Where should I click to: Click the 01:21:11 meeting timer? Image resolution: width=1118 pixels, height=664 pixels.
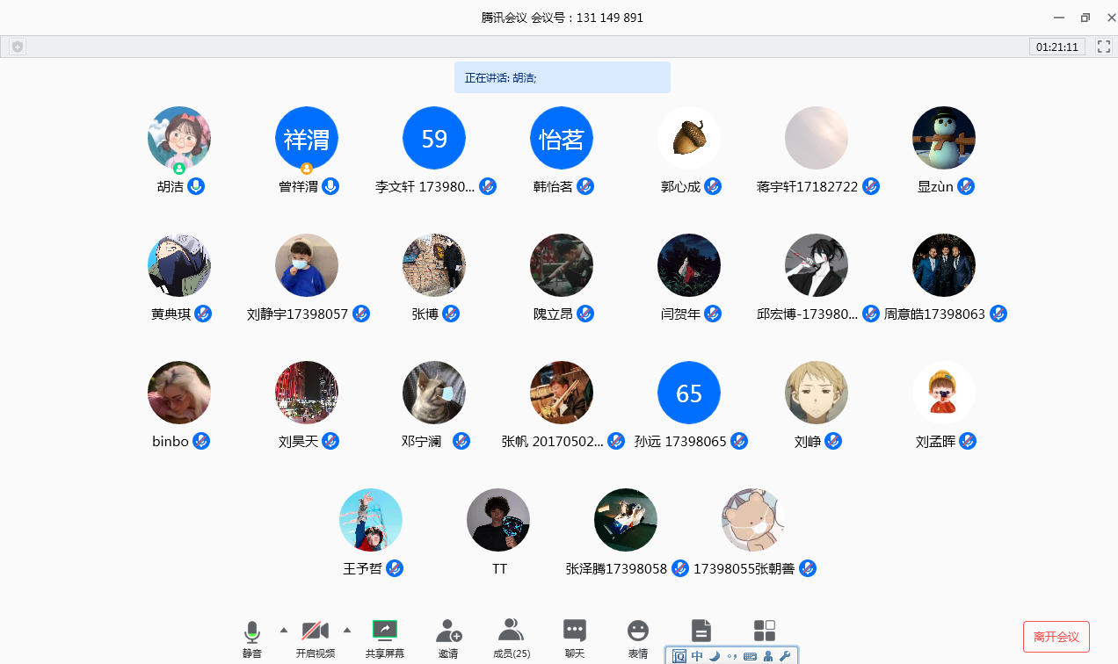1056,47
